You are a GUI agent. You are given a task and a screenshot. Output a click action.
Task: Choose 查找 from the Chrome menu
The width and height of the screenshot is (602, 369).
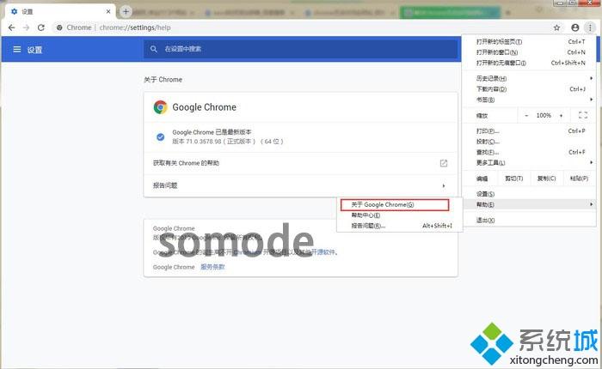click(530, 152)
